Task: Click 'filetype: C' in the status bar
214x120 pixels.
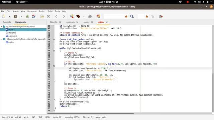Action: coord(87,117)
